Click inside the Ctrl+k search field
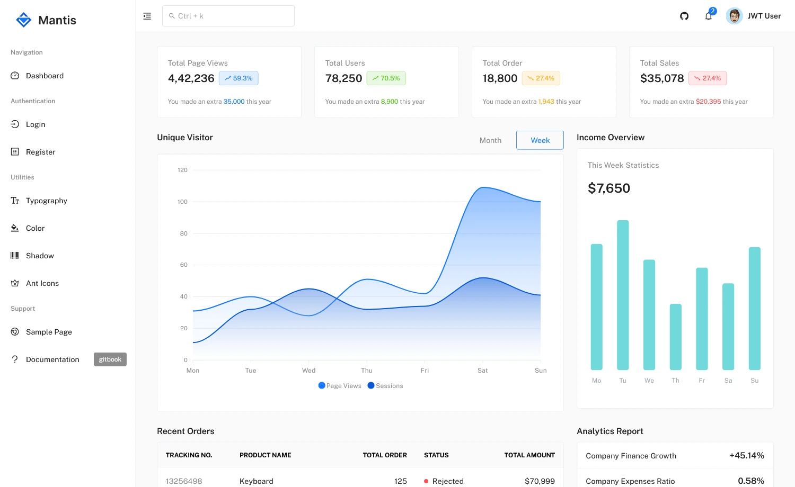 click(228, 16)
